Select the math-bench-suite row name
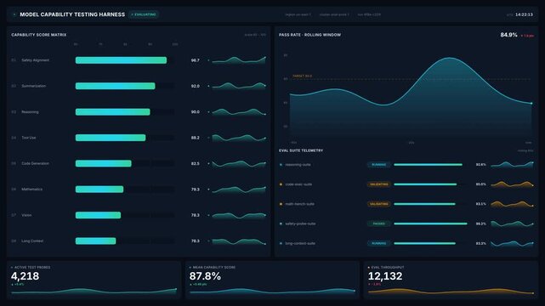Image resolution: width=545 pixels, height=306 pixels. click(x=299, y=204)
